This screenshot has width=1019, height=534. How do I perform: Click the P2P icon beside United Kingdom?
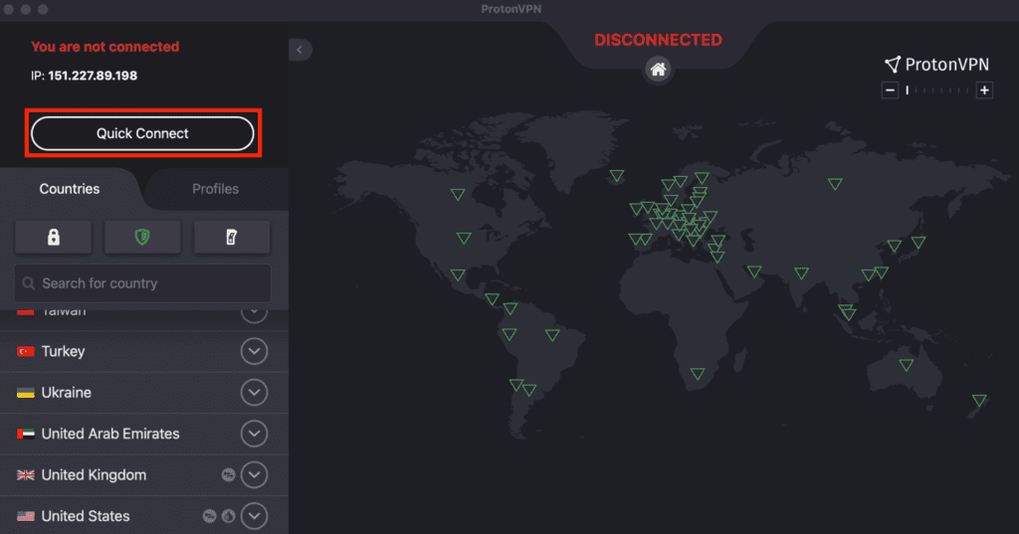coord(228,475)
